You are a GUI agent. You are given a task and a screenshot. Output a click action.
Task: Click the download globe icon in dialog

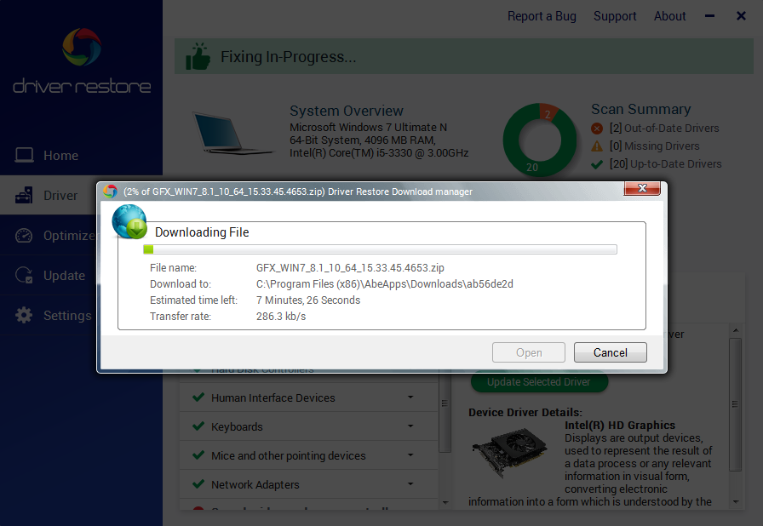(x=129, y=221)
